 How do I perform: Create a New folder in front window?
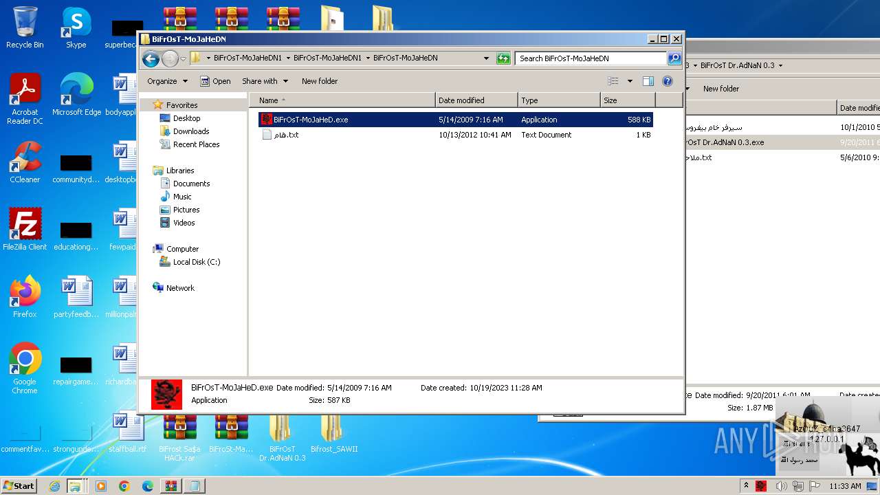click(320, 81)
